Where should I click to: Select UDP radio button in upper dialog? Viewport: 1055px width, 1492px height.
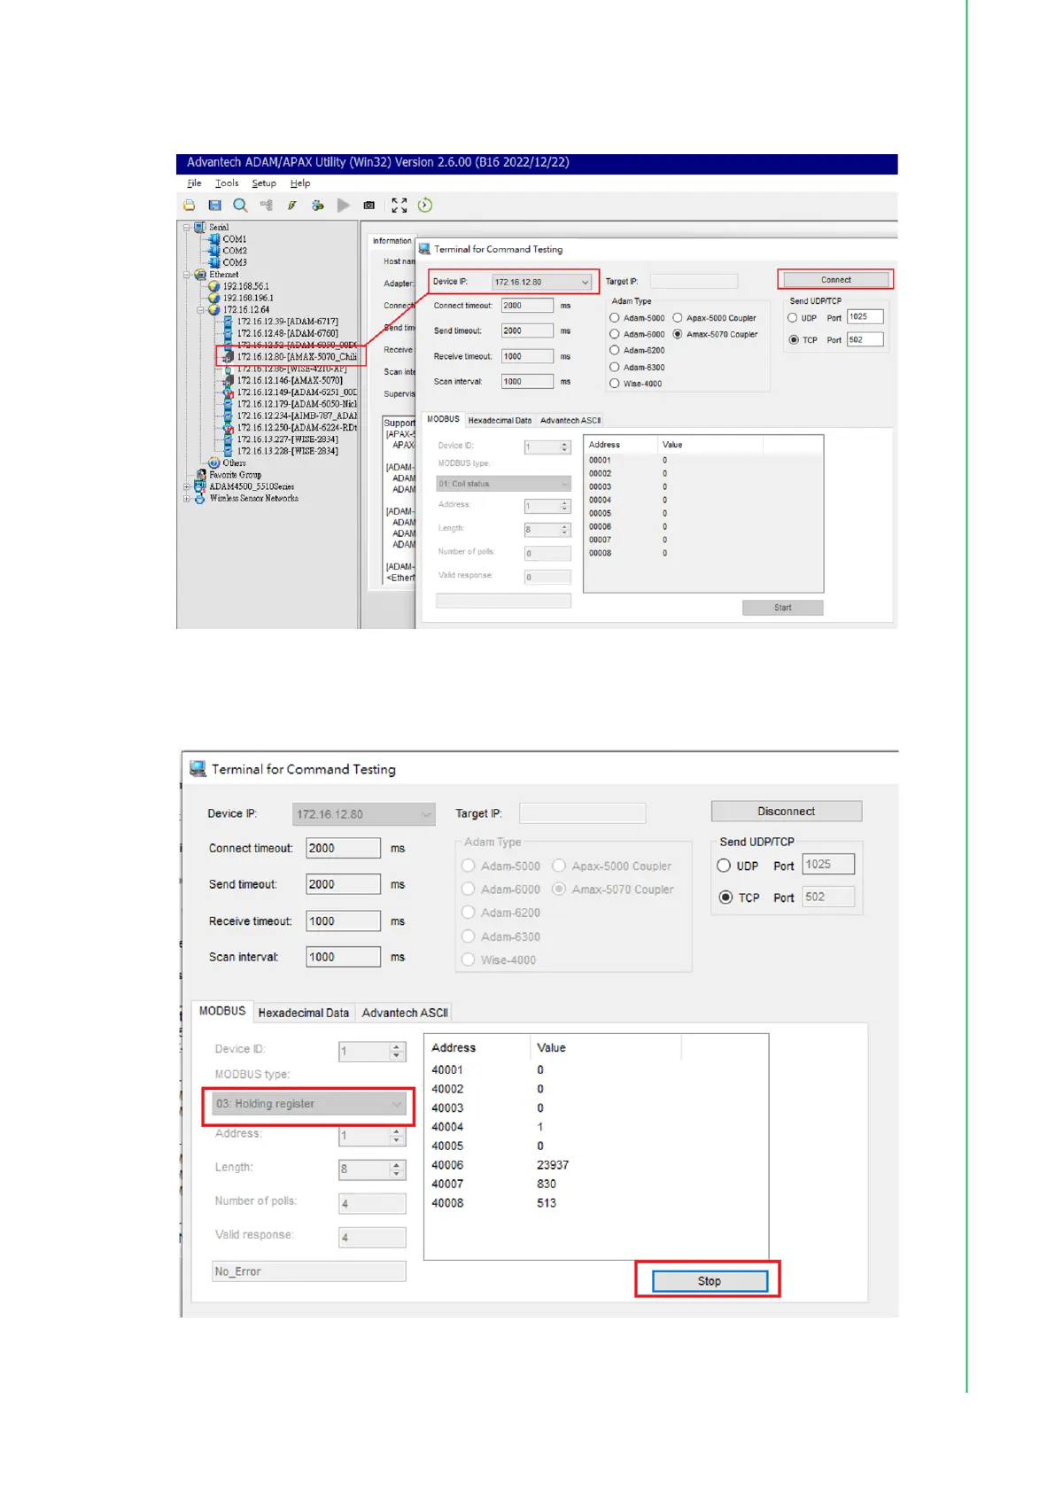pos(793,318)
